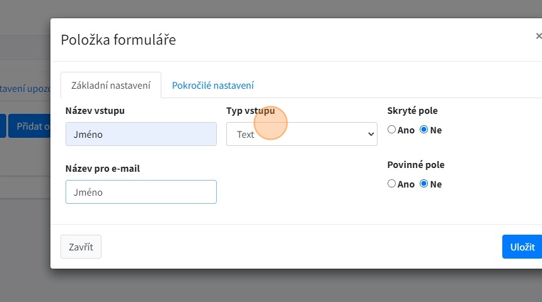Click the background Přidat button
This screenshot has width=542, height=302.
30,126
